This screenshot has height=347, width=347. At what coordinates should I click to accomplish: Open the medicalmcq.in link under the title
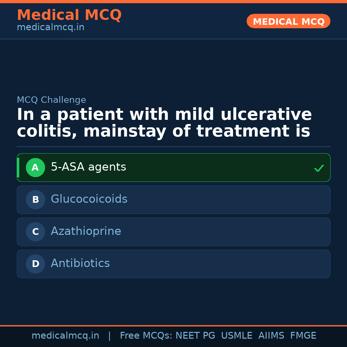50,28
